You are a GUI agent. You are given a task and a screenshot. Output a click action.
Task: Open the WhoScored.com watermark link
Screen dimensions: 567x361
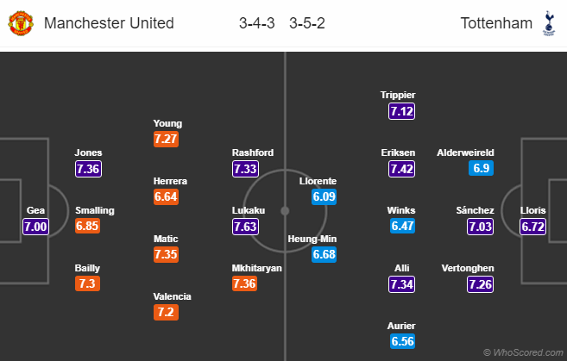click(x=525, y=352)
